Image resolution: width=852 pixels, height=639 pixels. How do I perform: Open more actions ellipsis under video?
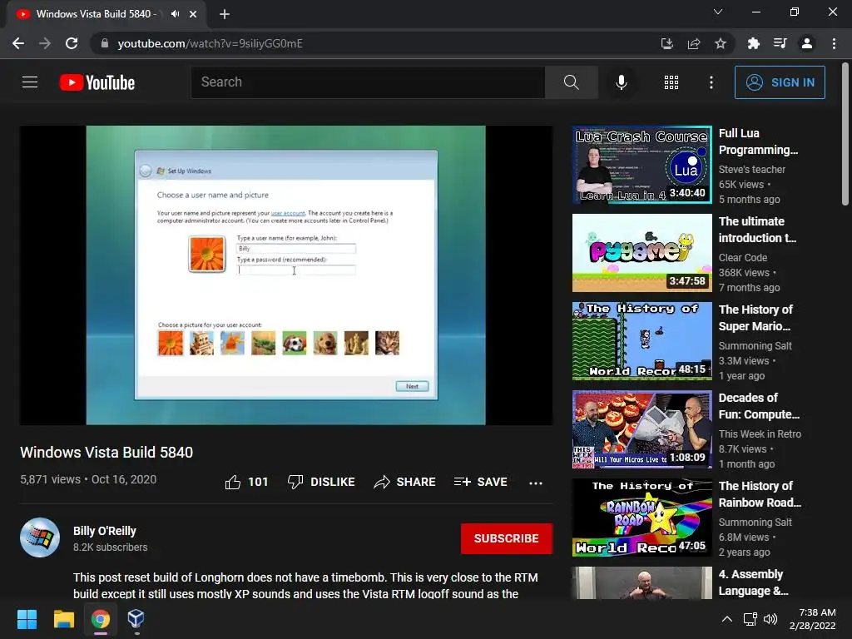pyautogui.click(x=536, y=483)
